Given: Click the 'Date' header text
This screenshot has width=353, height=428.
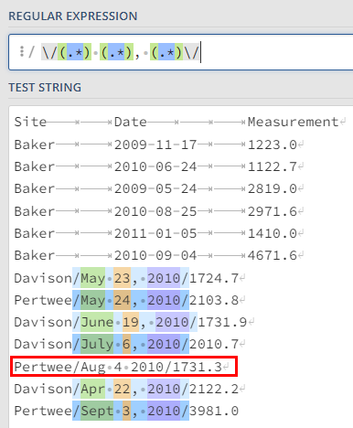Looking at the screenshot, I should [x=131, y=122].
